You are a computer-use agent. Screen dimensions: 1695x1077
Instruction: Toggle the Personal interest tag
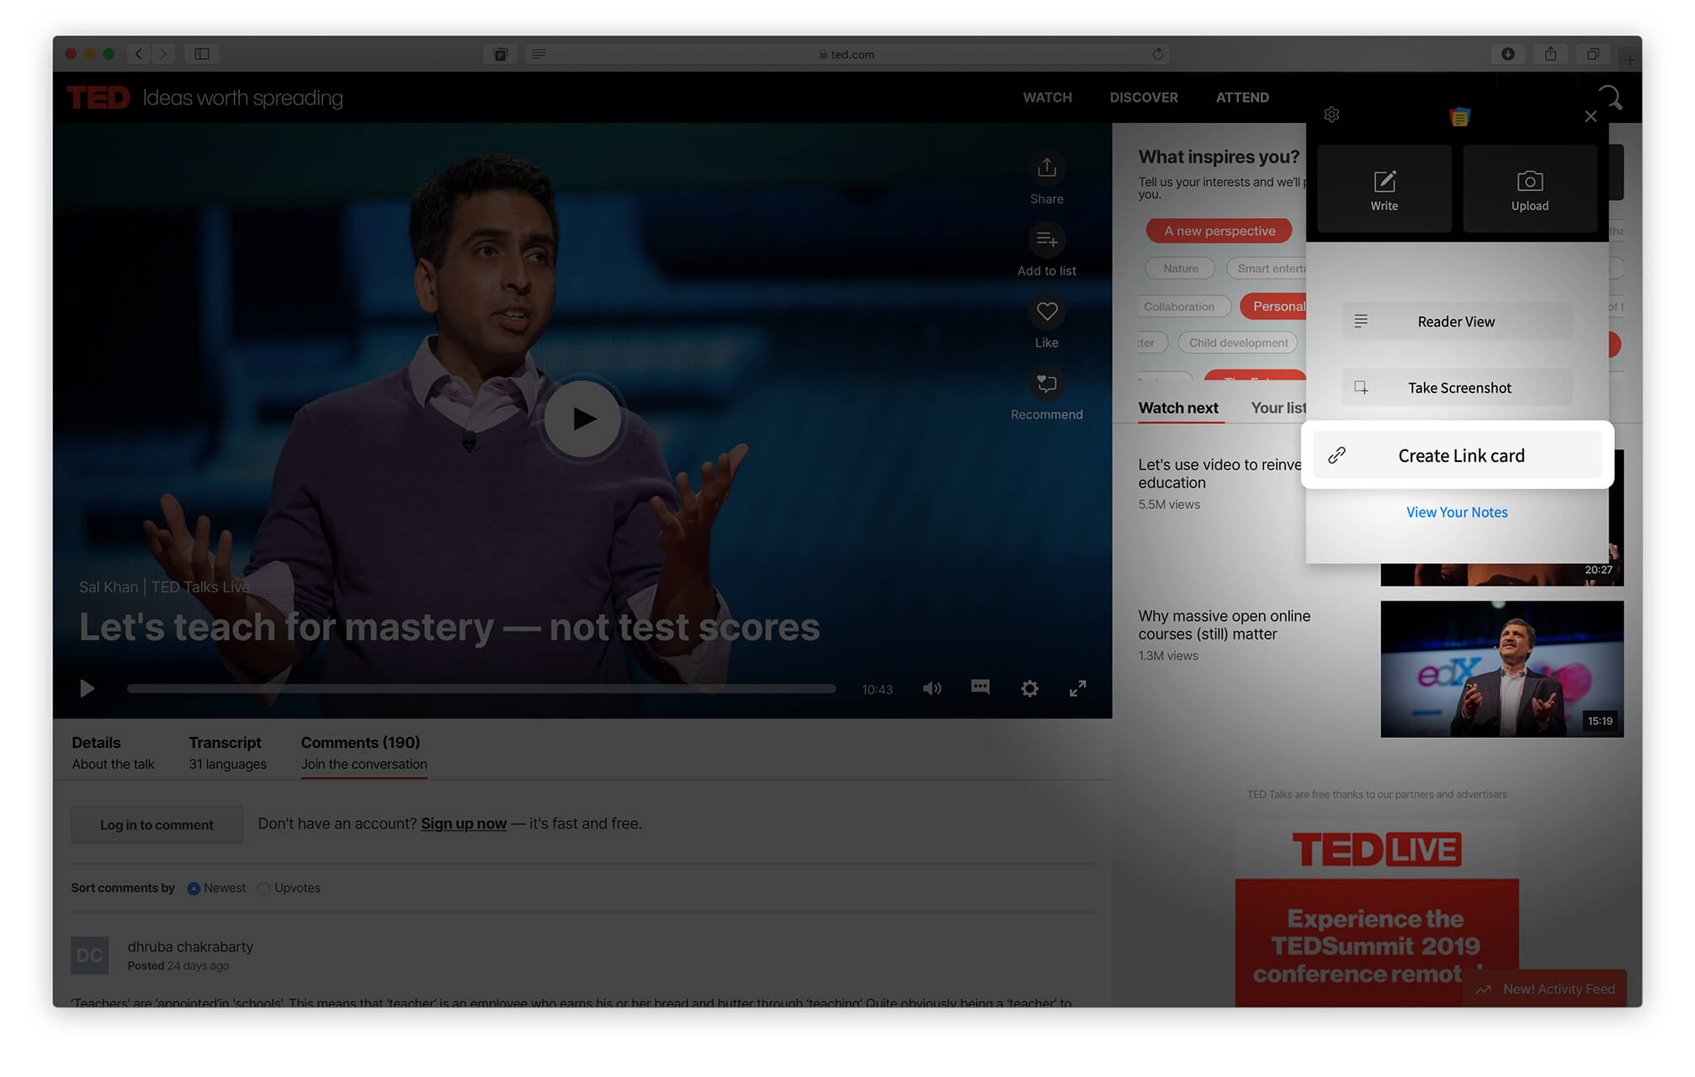(1274, 306)
